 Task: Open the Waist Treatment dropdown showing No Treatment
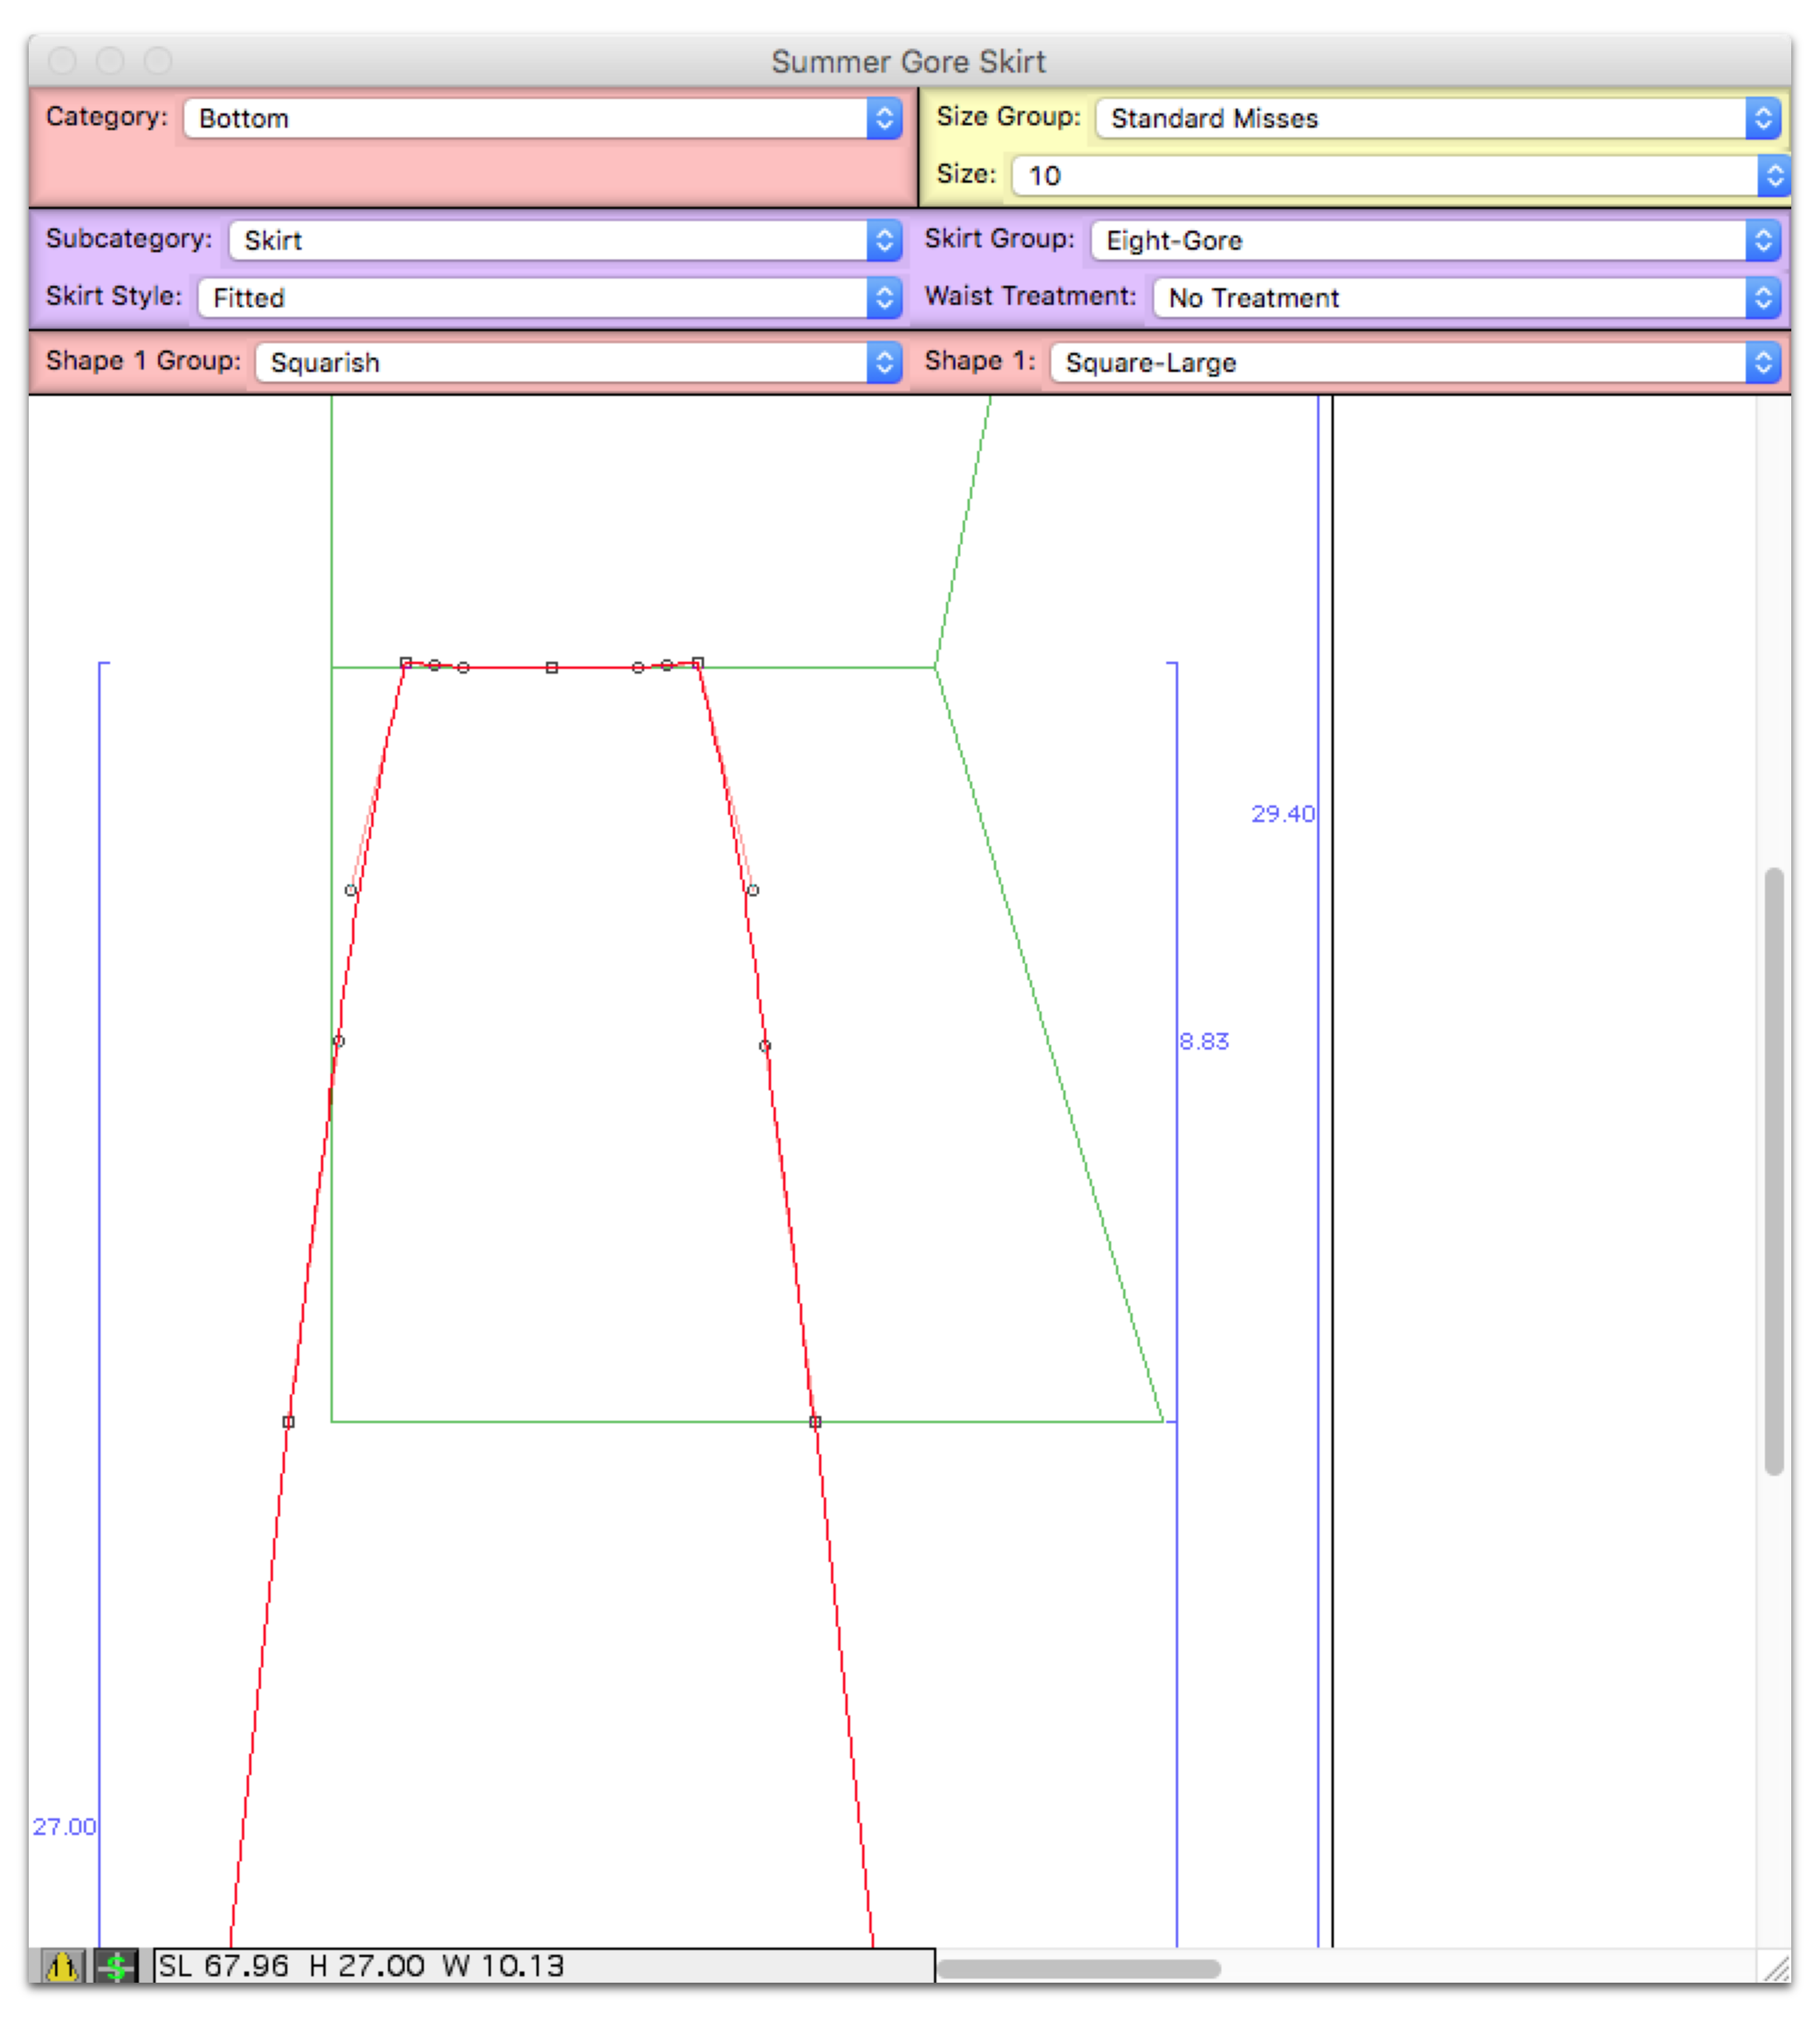click(x=1467, y=297)
